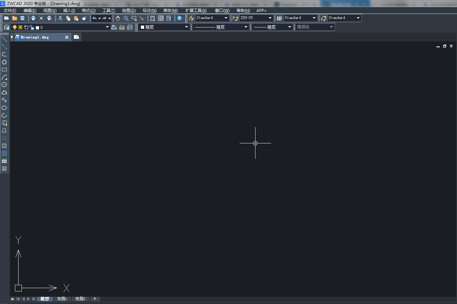Expand the undo history arrow
Image resolution: width=457 pixels, height=304 pixels.
99,19
